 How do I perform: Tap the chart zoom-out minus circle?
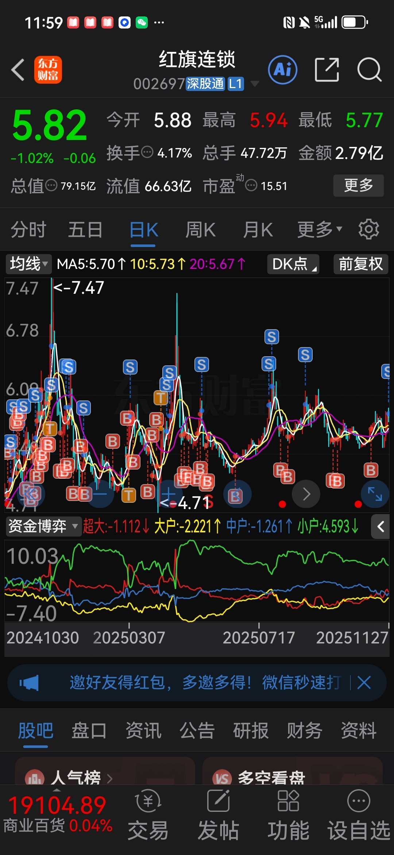pyautogui.click(x=100, y=494)
